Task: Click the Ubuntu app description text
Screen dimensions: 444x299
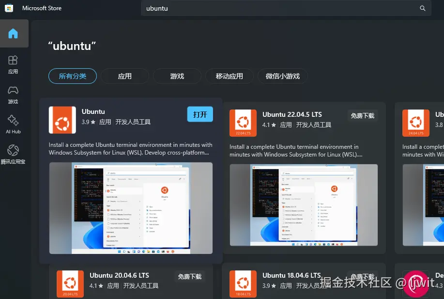Action: click(x=131, y=148)
